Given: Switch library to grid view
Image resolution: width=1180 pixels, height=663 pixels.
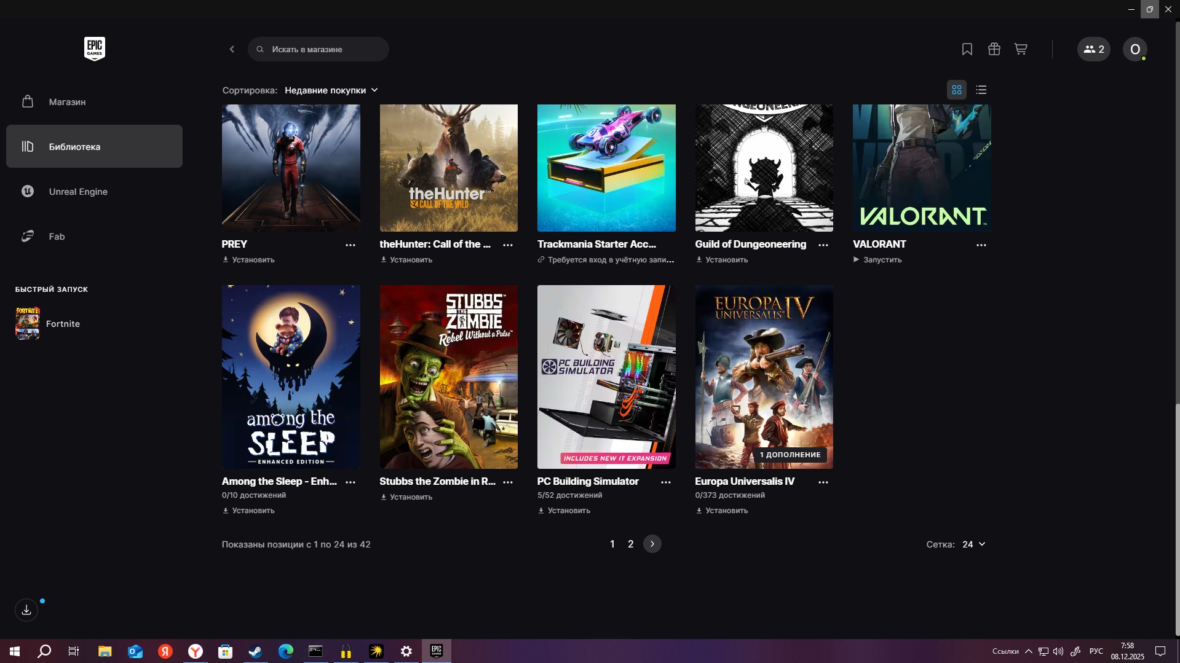Looking at the screenshot, I should pyautogui.click(x=956, y=90).
